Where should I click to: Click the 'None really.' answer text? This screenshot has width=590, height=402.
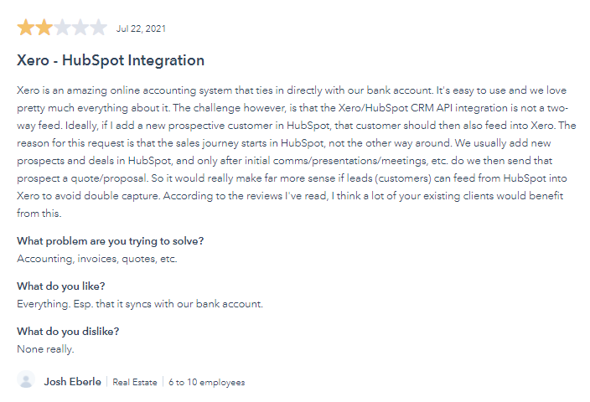point(45,349)
